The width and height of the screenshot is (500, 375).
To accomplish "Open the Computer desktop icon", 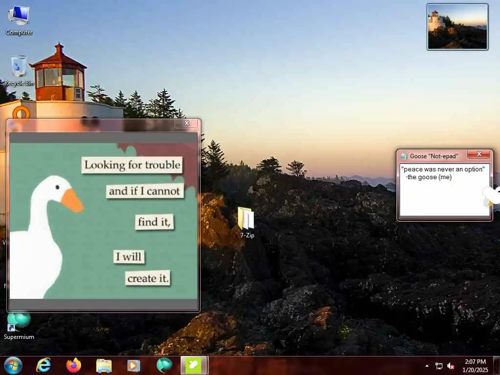I will tap(19, 20).
